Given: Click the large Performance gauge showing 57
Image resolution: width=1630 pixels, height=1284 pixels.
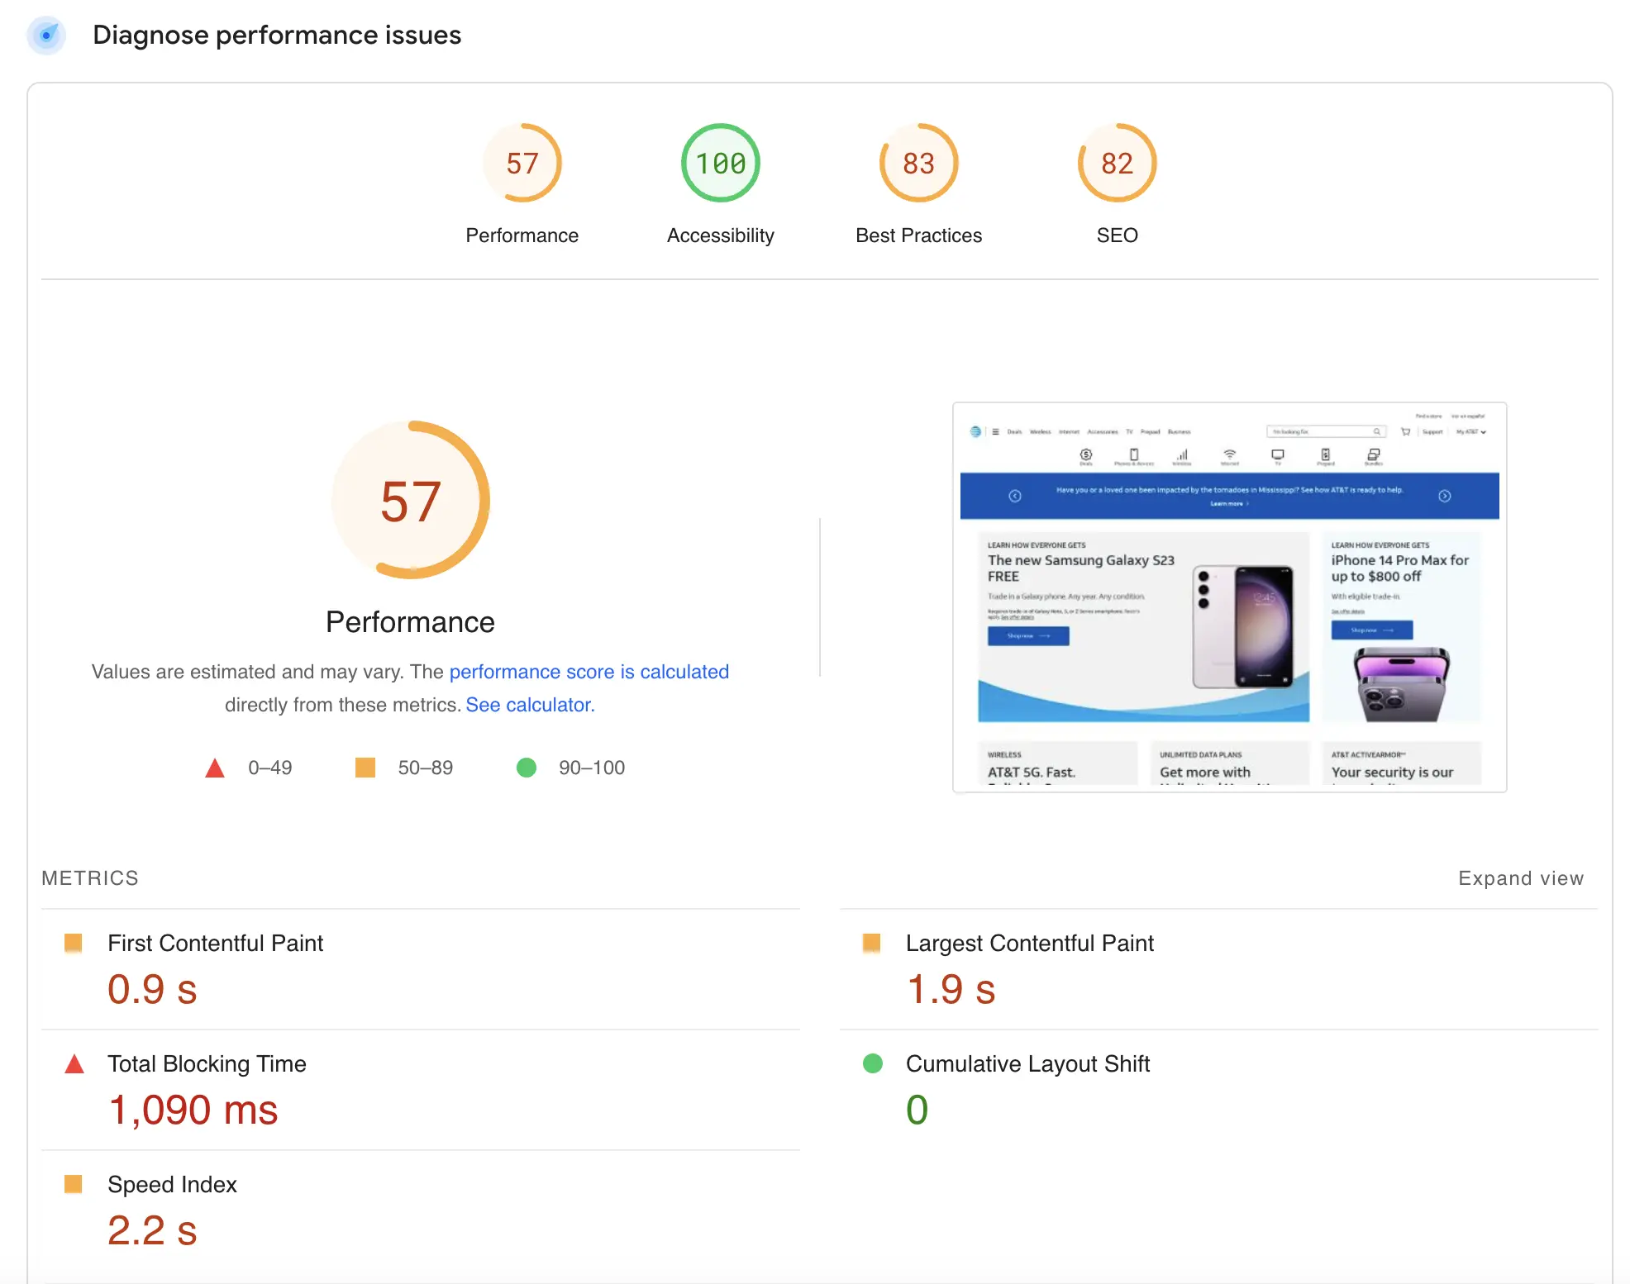Looking at the screenshot, I should (411, 500).
